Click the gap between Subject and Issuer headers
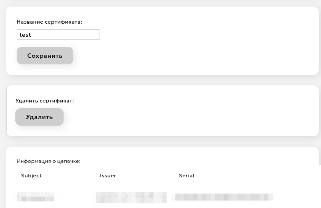321x208 pixels. pos(70,176)
